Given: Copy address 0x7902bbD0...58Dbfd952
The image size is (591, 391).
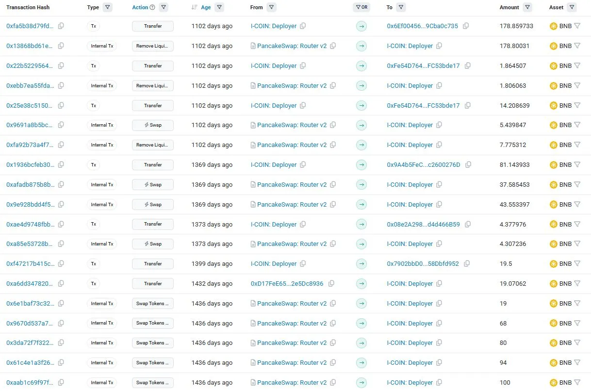Looking at the screenshot, I should click(467, 264).
